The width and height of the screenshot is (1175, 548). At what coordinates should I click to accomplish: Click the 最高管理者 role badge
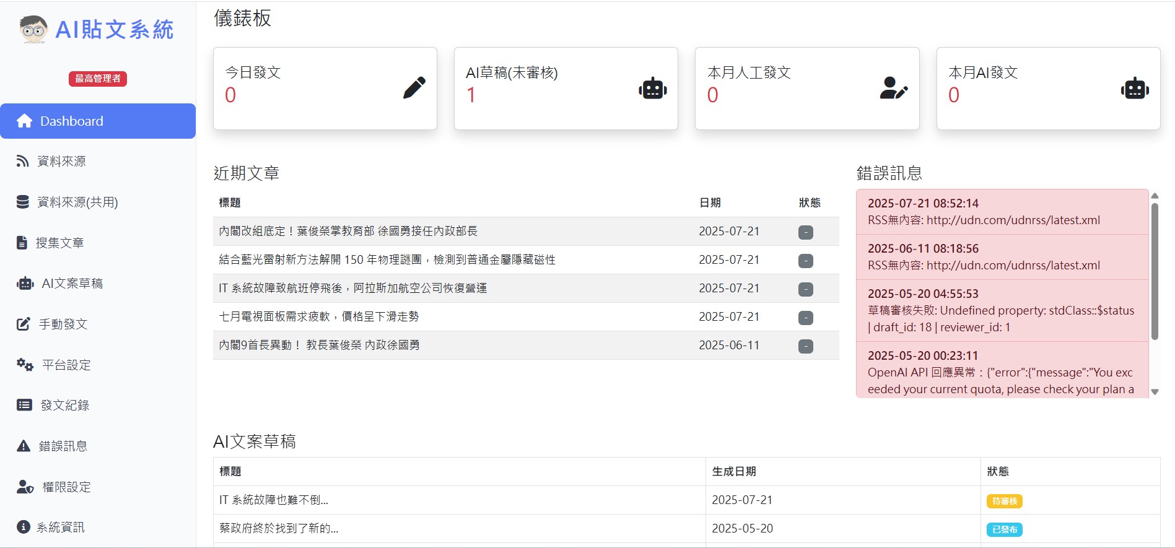coord(98,79)
